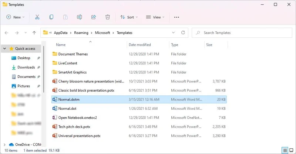Unpin Documents using its pin icon
The width and height of the screenshot is (296, 154).
(38, 77)
